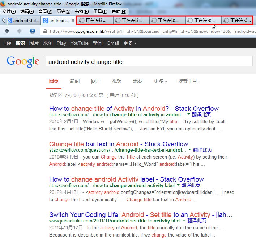Expand 更多 dropdown under the search box
The width and height of the screenshot is (256, 243).
161,81
